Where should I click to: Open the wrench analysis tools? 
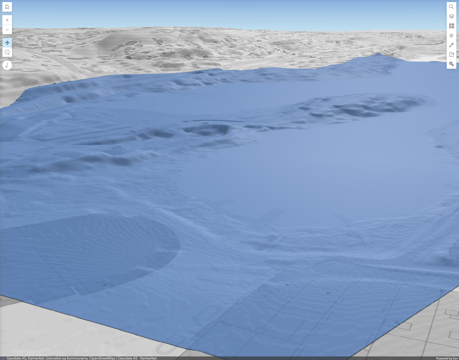click(452, 45)
